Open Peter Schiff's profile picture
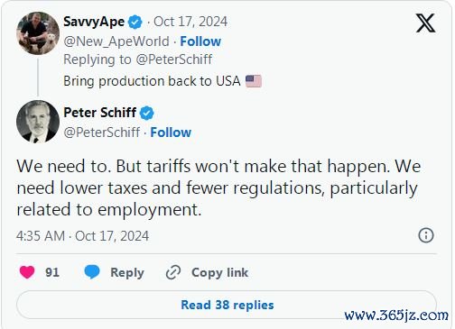This screenshot has height=329, width=455. pos(38,122)
